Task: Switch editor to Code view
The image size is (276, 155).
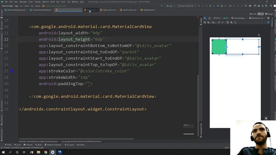Action: pyautogui.click(x=253, y=14)
